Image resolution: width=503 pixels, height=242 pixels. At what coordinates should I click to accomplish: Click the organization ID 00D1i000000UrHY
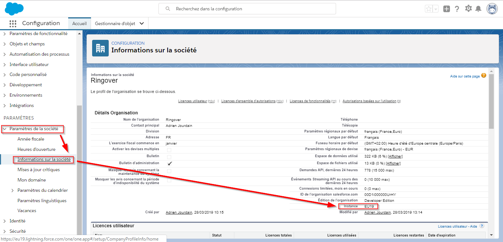(x=380, y=194)
